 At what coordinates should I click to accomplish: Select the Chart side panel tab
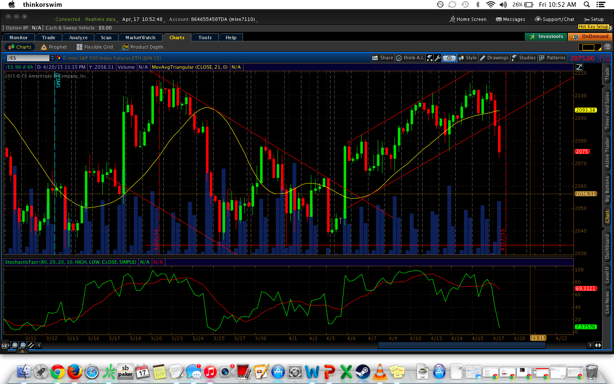point(607,216)
